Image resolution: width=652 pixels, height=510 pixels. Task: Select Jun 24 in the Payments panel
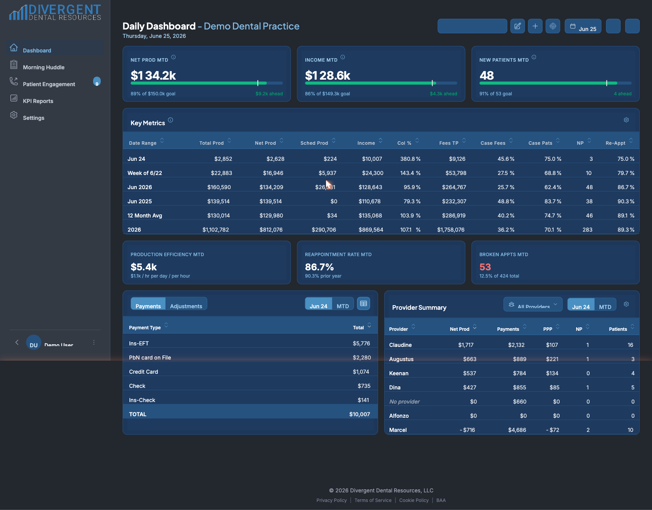coord(319,304)
